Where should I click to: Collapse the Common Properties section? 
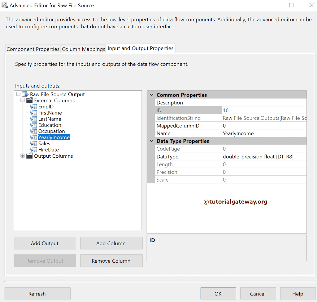(151, 95)
